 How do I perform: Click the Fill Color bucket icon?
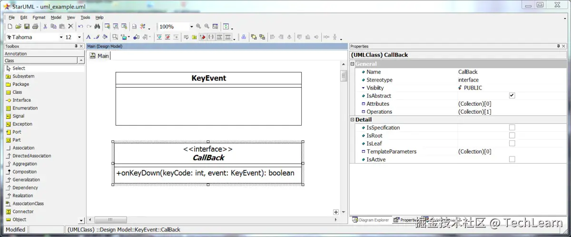coord(105,37)
